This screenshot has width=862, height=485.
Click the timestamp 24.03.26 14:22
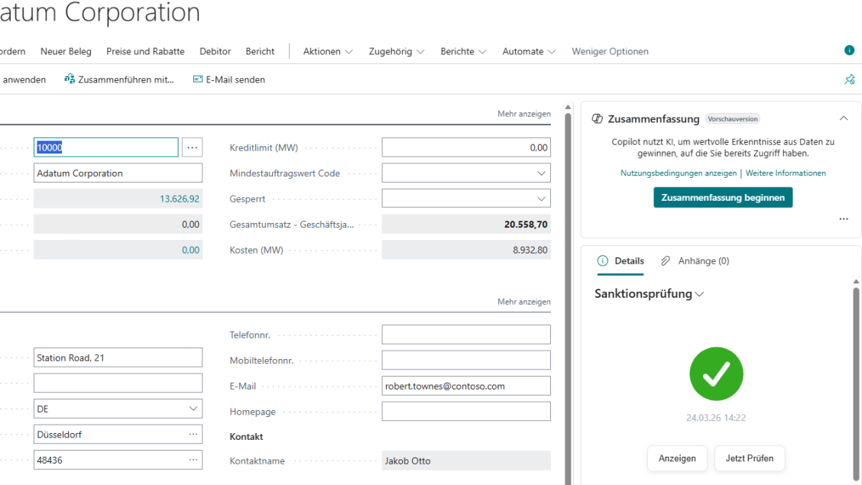point(716,418)
